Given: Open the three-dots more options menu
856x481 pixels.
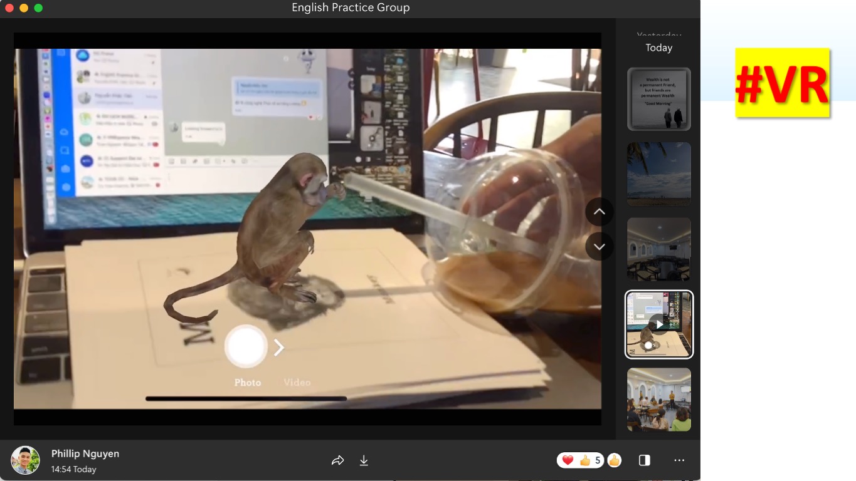Looking at the screenshot, I should 679,460.
